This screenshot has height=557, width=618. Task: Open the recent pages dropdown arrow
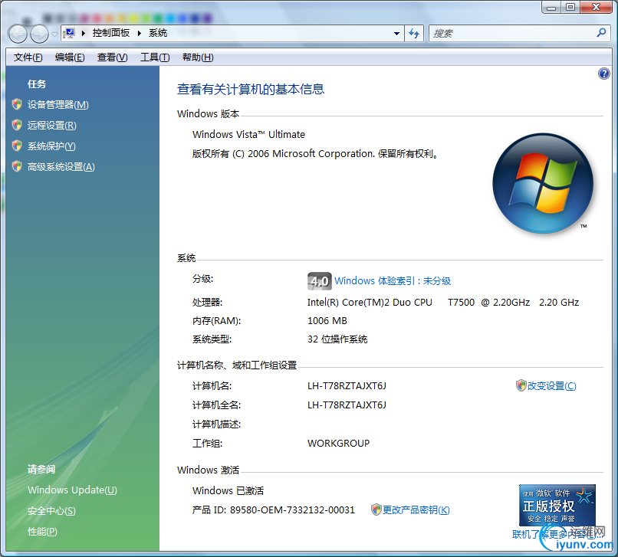[54, 34]
